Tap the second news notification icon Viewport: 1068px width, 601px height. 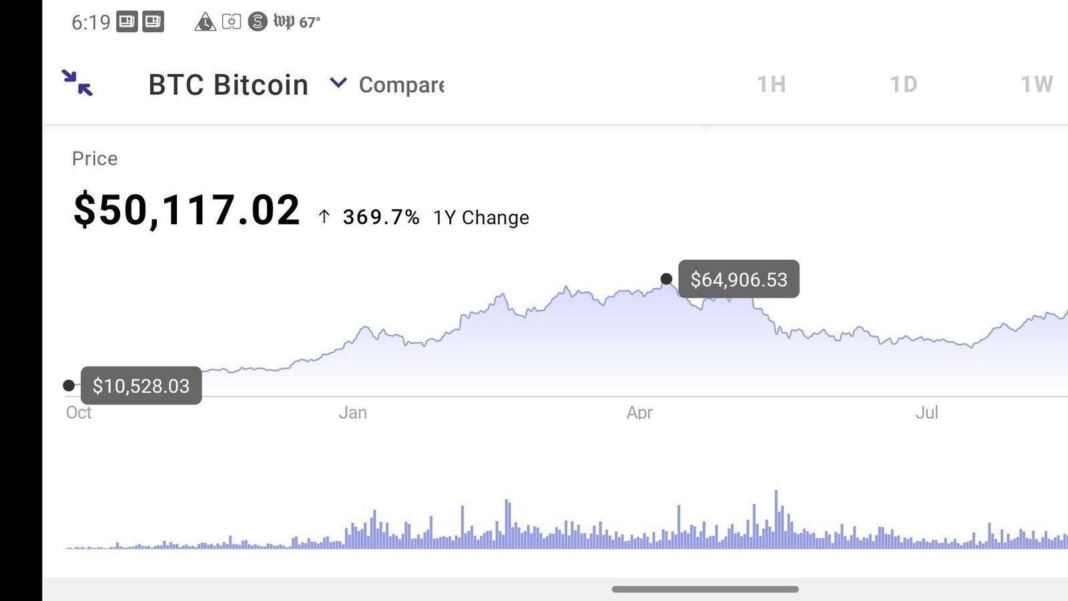pos(154,21)
